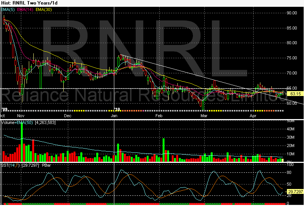This screenshot has height=206, width=304.
Task: Click the 30M volume axis label
Action: pos(291,138)
